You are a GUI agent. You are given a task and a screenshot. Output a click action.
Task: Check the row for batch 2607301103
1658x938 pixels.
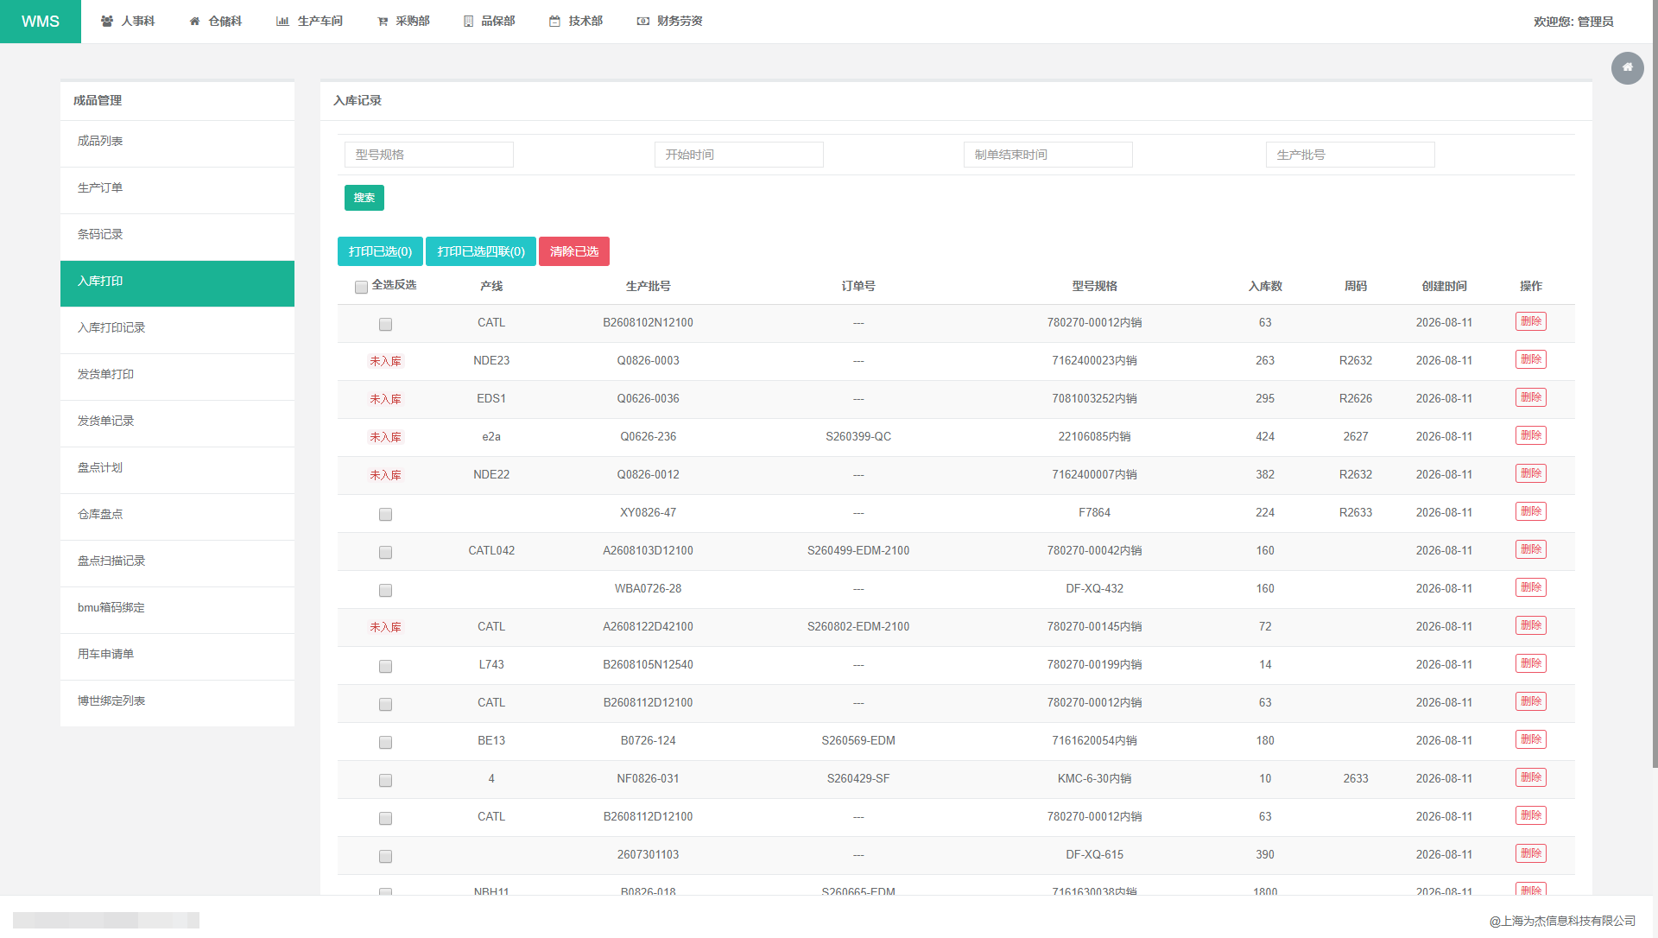point(385,856)
